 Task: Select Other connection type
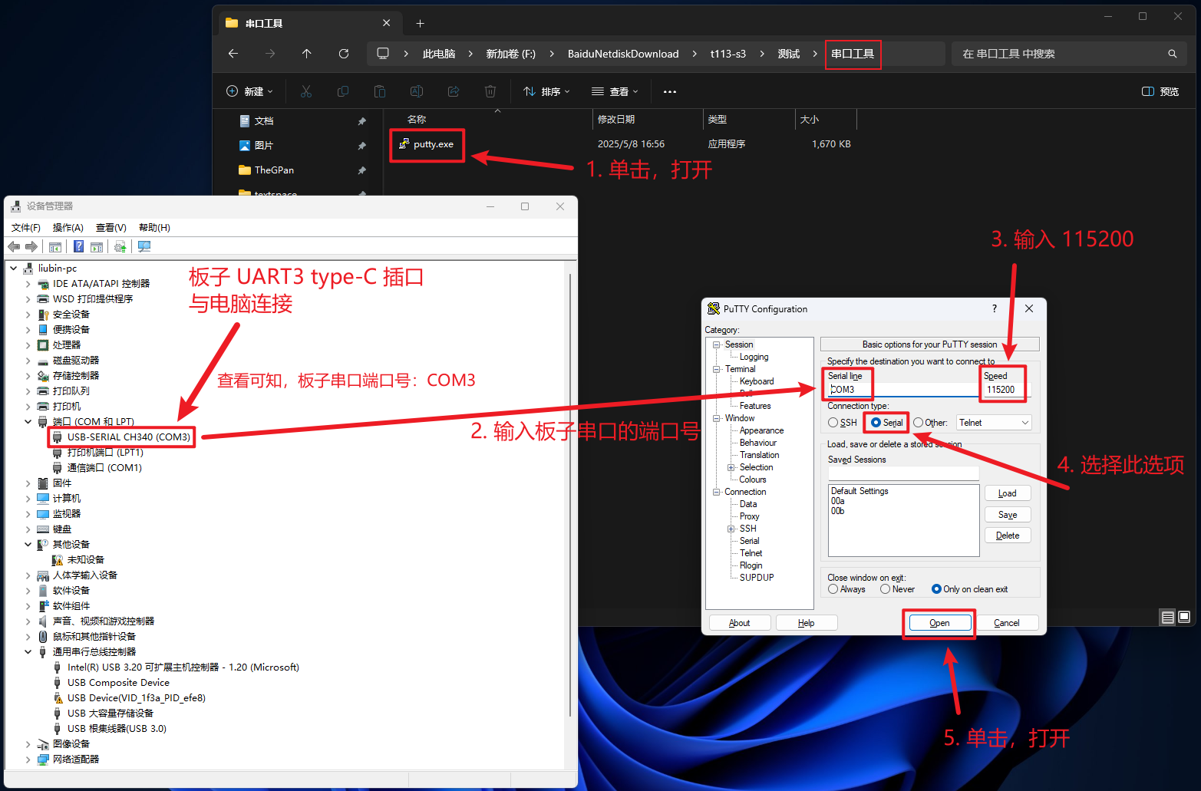pyautogui.click(x=930, y=422)
